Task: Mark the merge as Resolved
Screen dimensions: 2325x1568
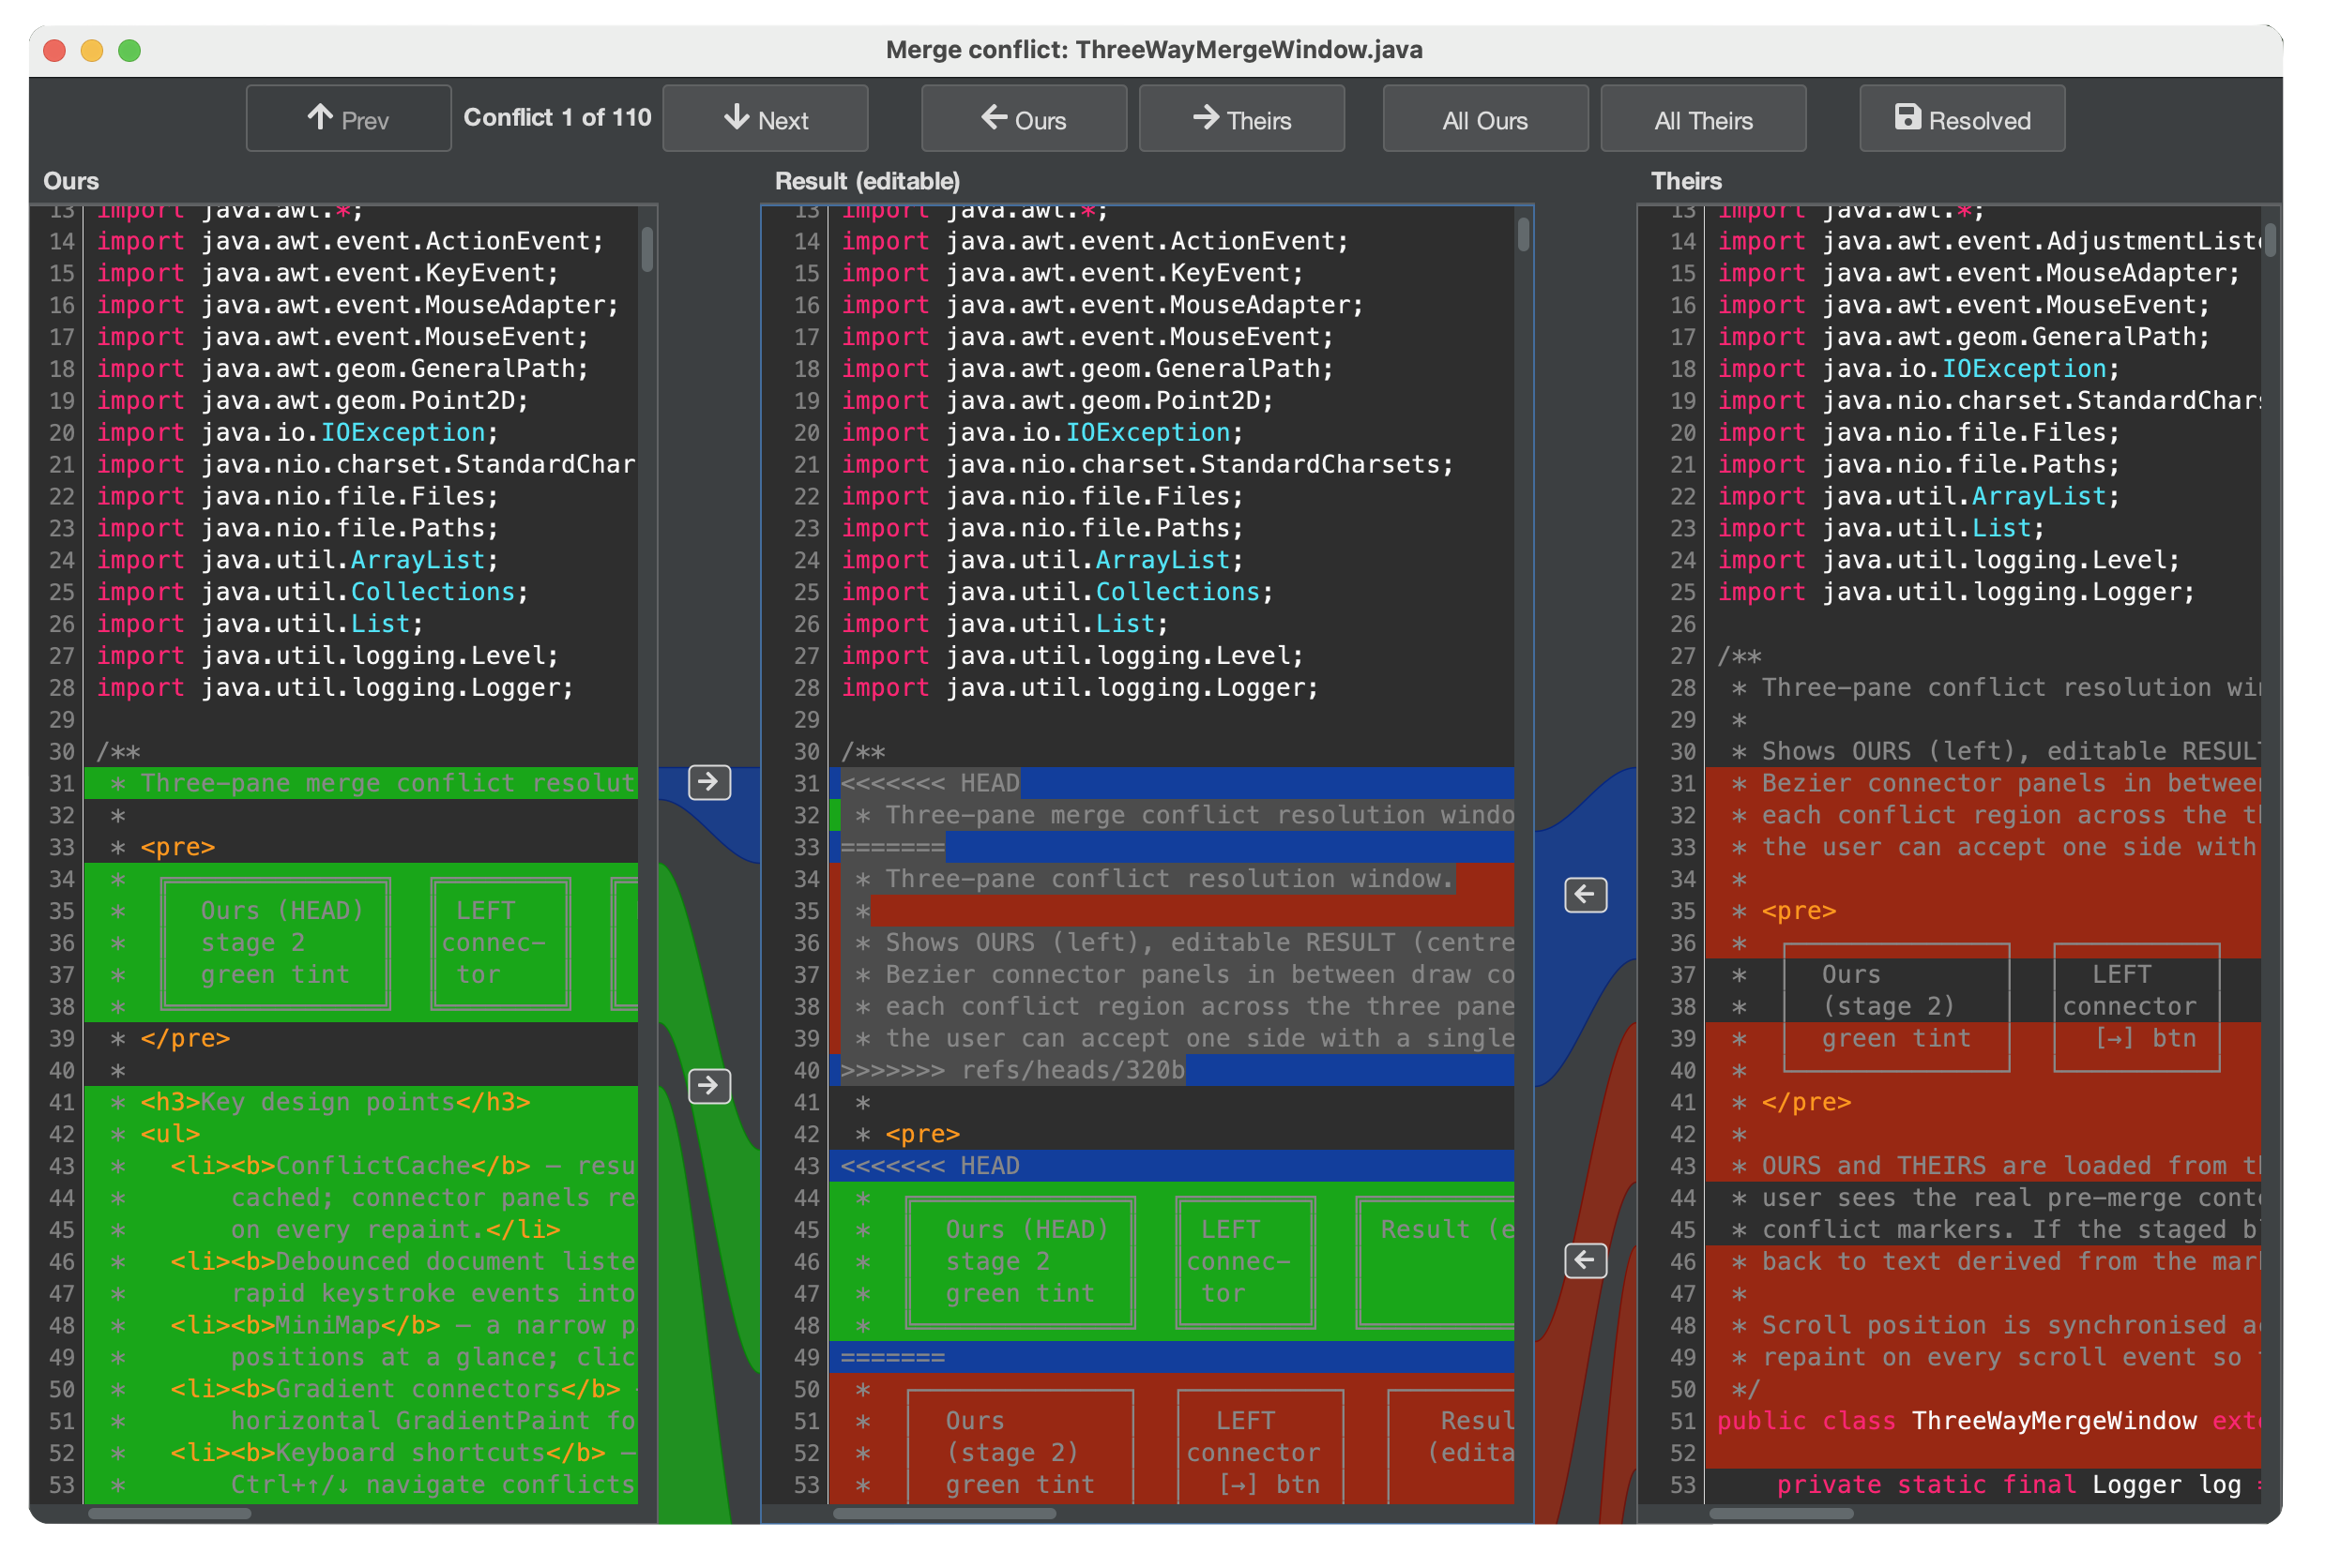Action: [1961, 119]
